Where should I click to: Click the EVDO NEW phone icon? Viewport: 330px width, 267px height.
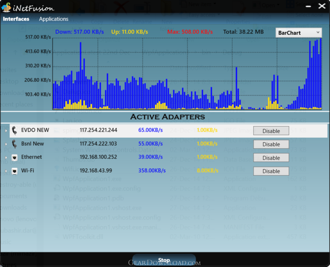[14, 130]
